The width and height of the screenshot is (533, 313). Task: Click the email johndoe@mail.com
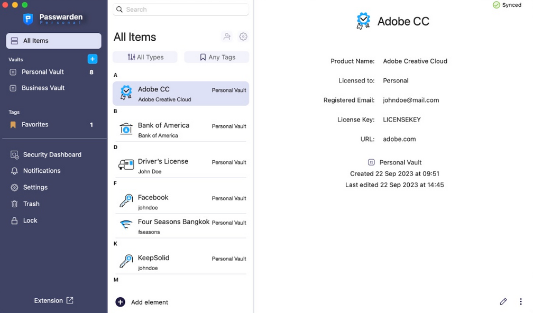(x=411, y=100)
